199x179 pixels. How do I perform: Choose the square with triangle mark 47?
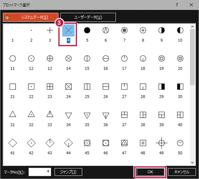click(x=124, y=143)
